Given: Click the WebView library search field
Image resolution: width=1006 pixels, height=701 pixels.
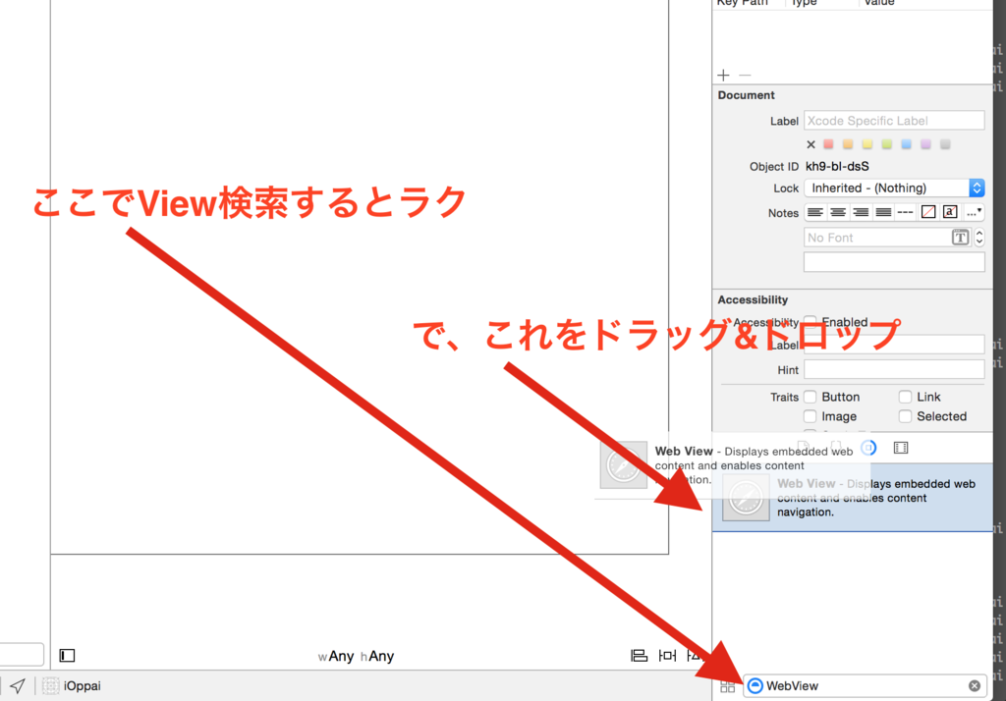Looking at the screenshot, I should tap(865, 685).
